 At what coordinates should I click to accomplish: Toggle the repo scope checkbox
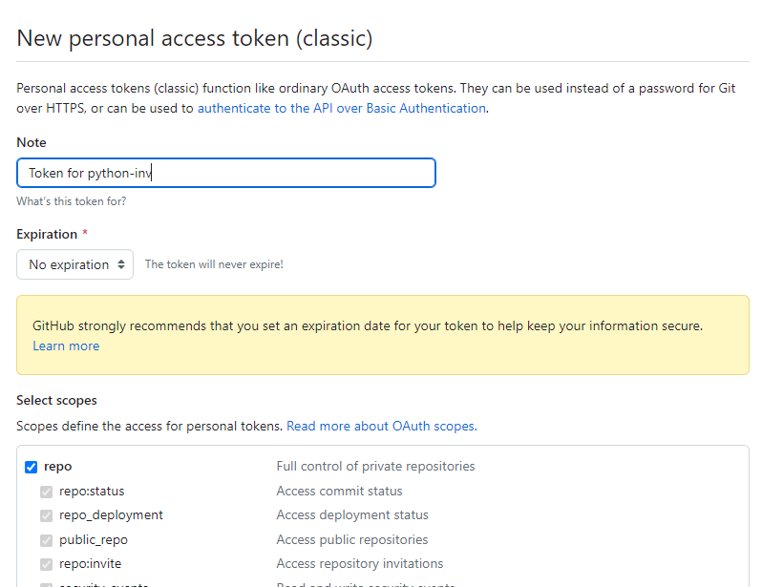click(x=32, y=467)
